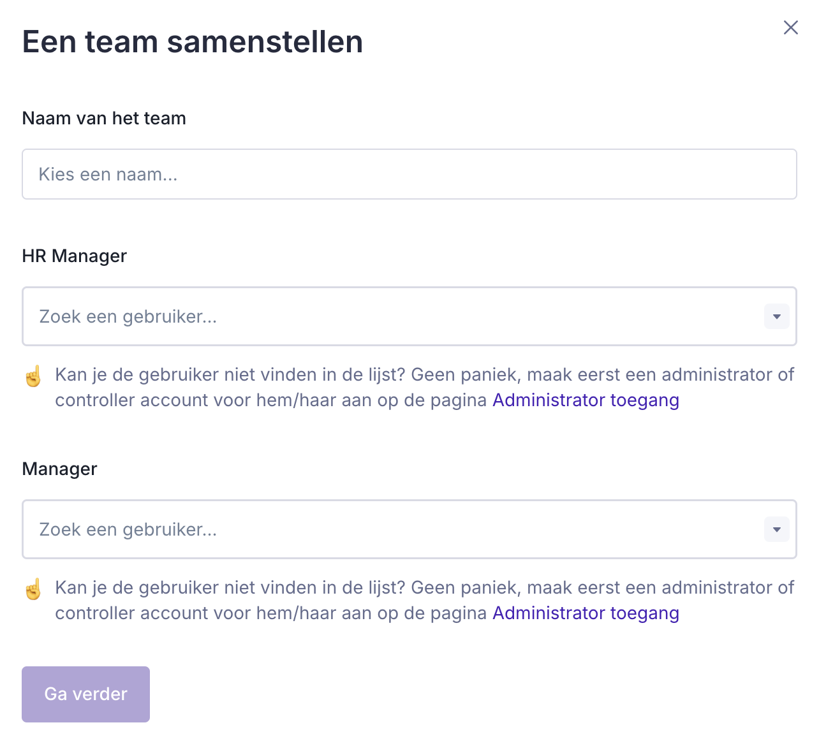
Task: Click pointing finger emoji below Manager field
Action: 33,589
